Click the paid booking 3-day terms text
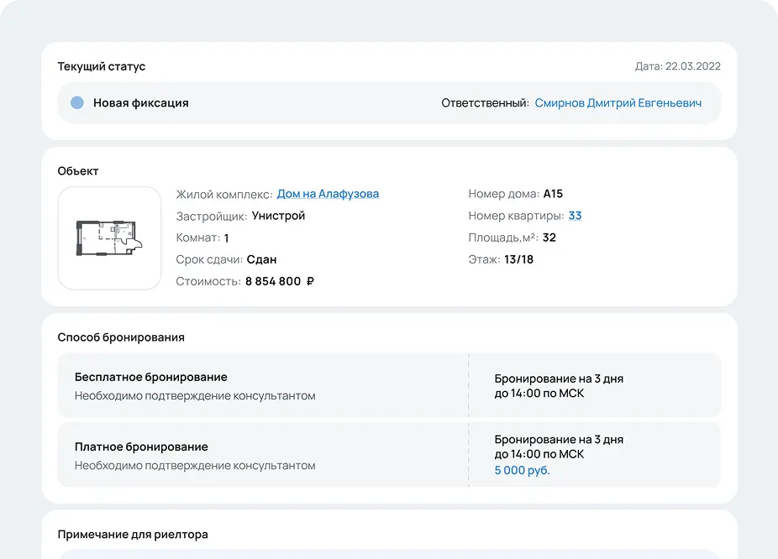The width and height of the screenshot is (778, 559). point(559,447)
